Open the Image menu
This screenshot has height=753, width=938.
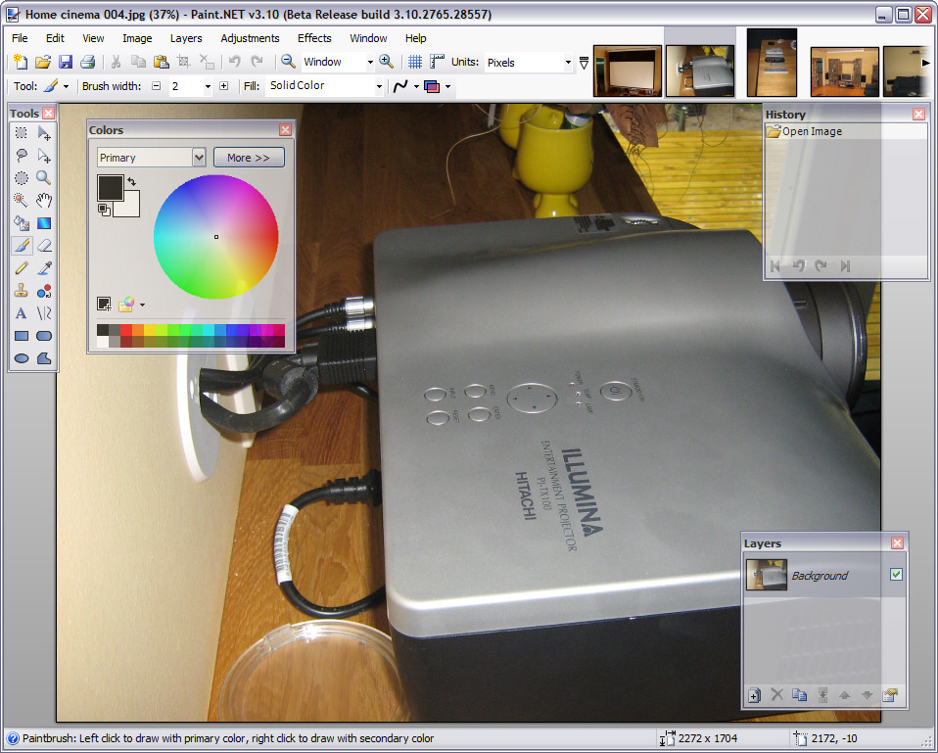point(137,38)
